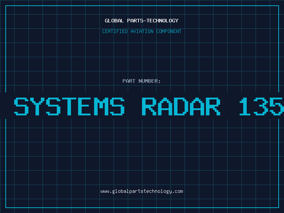284x213 pixels.
Task: Click the PART NUMBER: label
Action: 142,81
